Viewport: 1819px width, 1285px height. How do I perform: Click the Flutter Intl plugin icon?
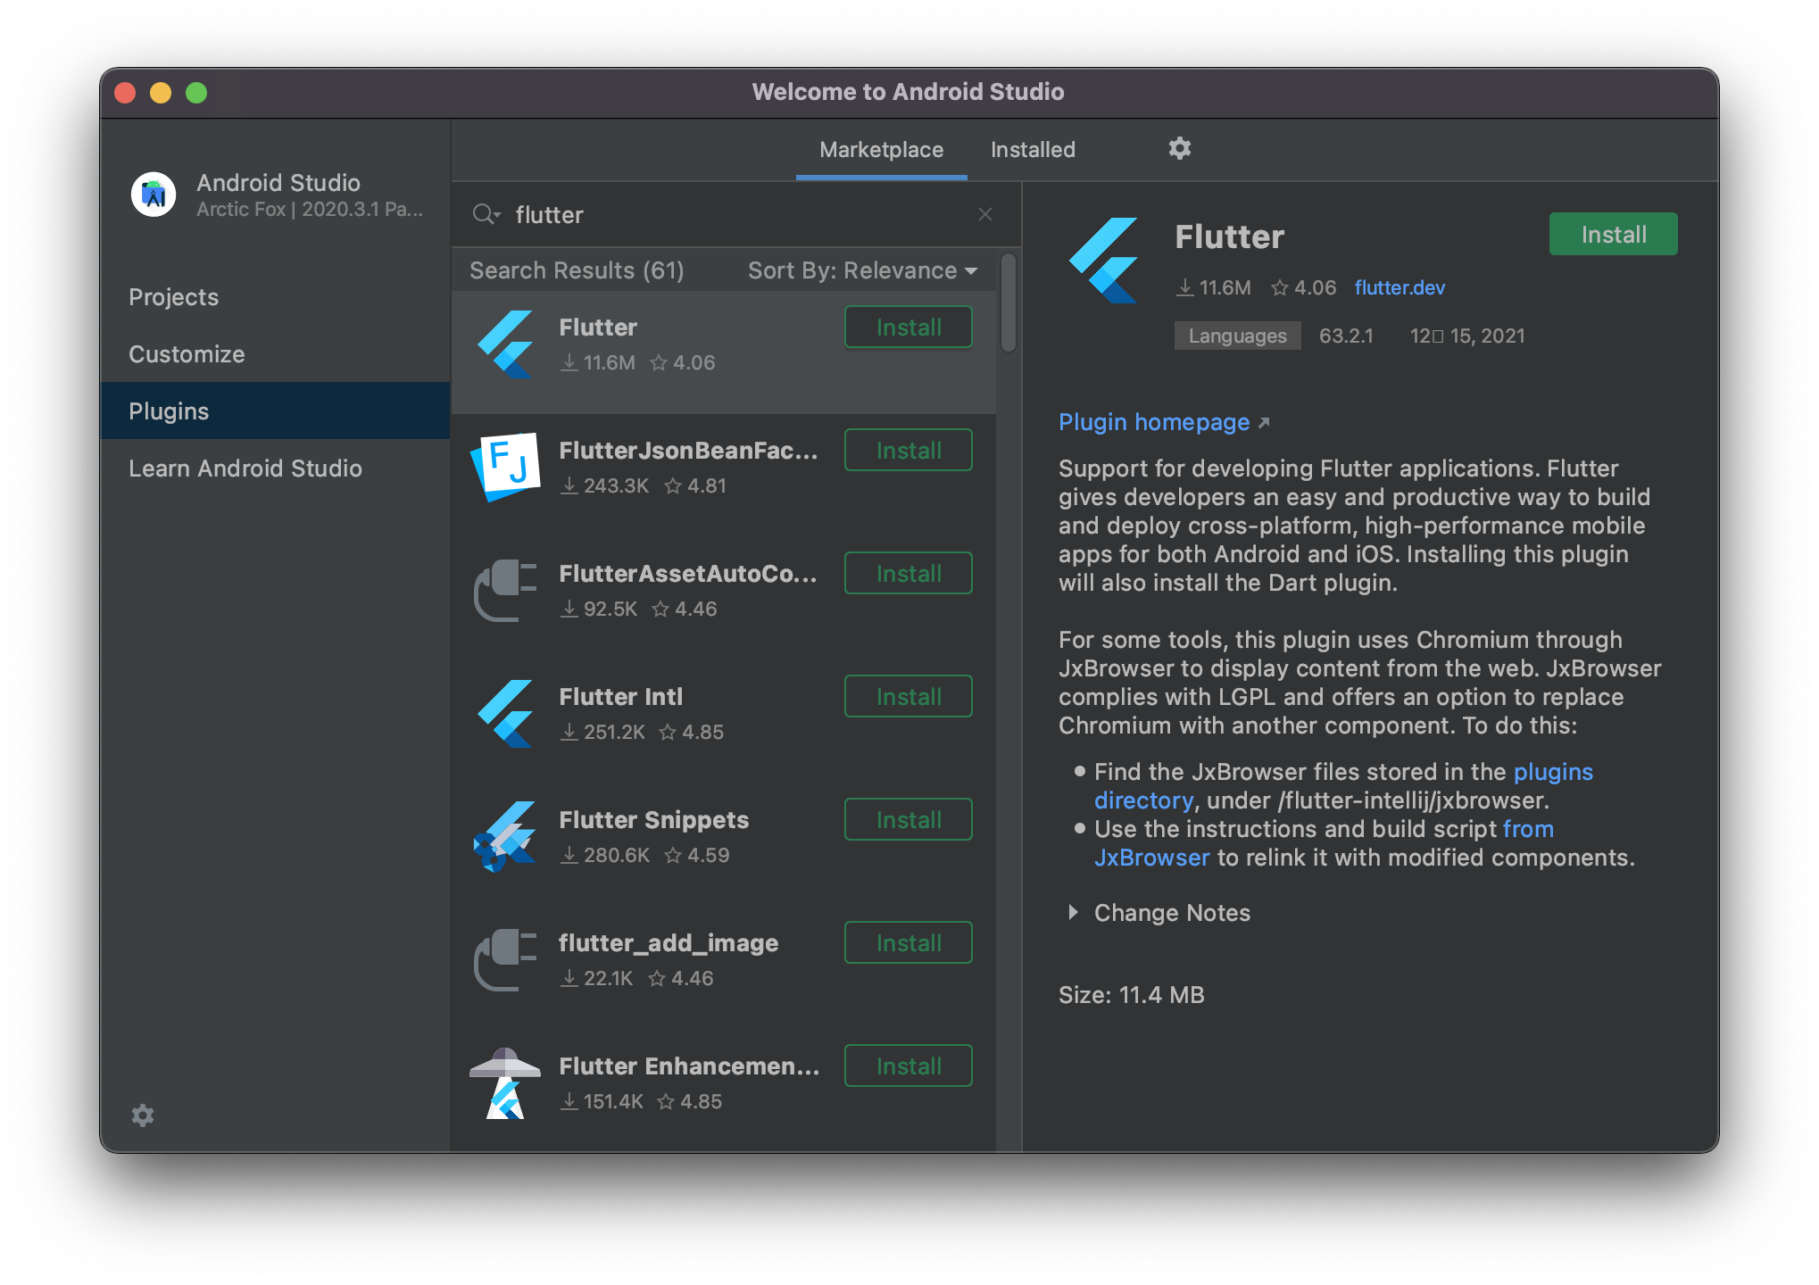506,714
